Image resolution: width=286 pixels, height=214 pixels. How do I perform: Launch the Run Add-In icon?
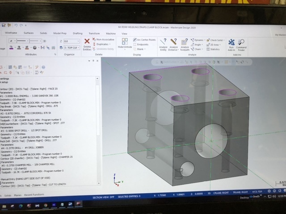231,44
